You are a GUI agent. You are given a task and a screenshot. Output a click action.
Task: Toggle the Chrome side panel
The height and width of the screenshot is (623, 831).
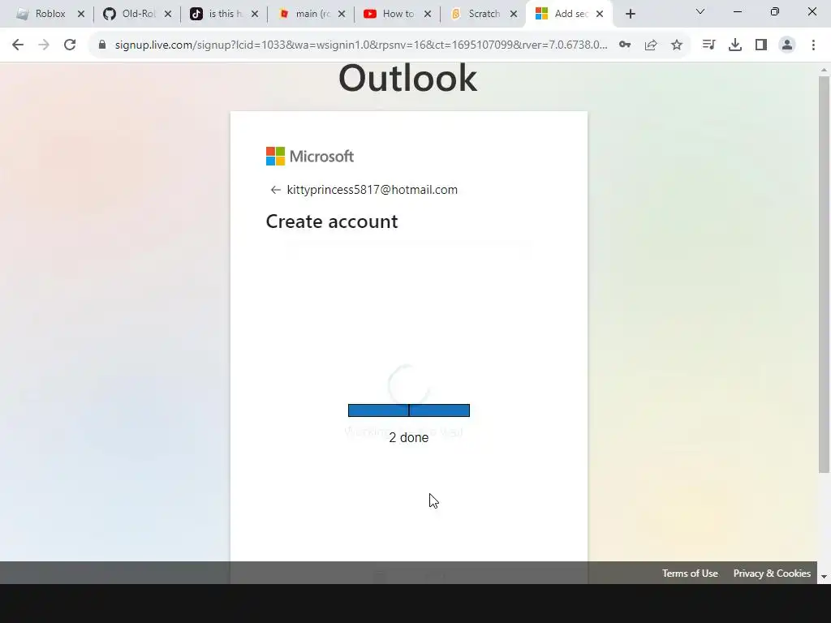tap(761, 45)
